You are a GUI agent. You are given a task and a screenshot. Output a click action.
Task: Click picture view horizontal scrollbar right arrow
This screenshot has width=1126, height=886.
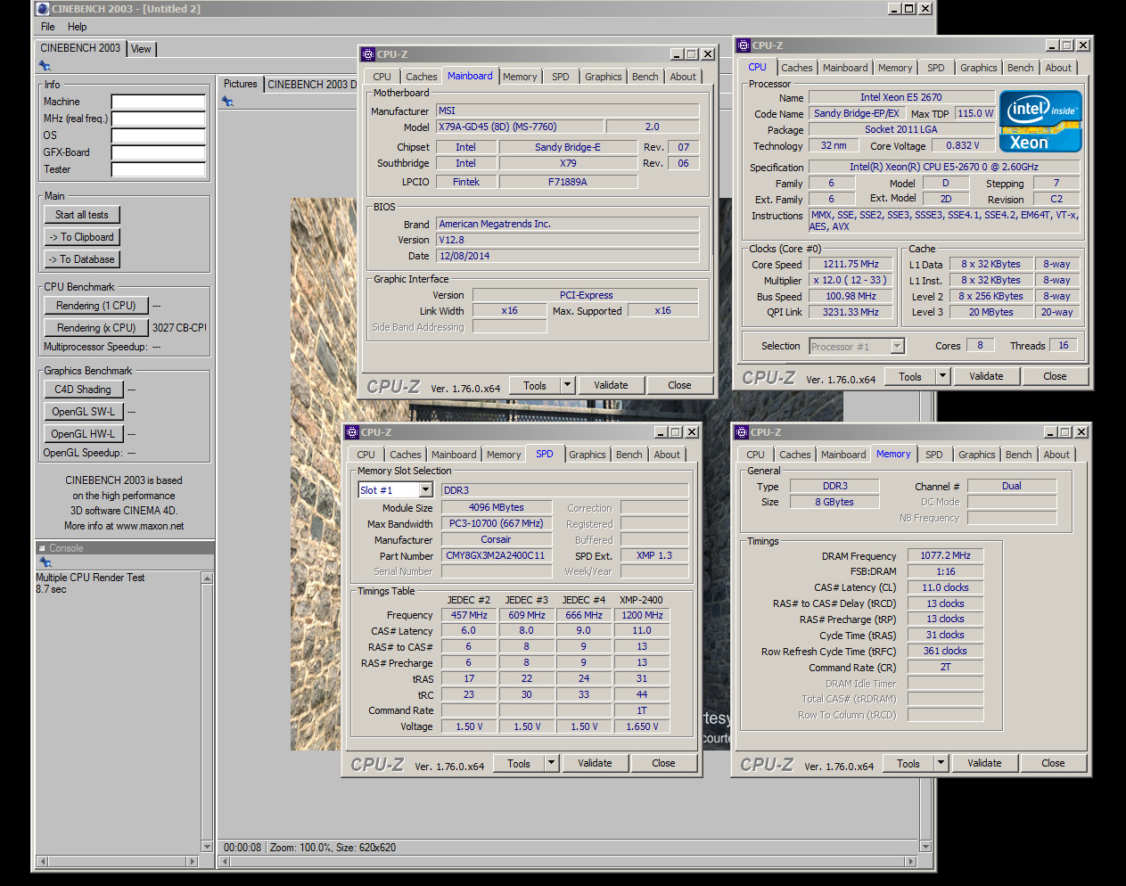910,861
